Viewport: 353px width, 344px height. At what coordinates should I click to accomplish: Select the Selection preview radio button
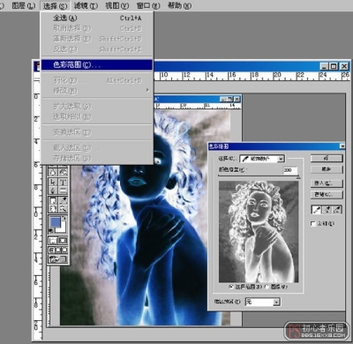pos(231,287)
